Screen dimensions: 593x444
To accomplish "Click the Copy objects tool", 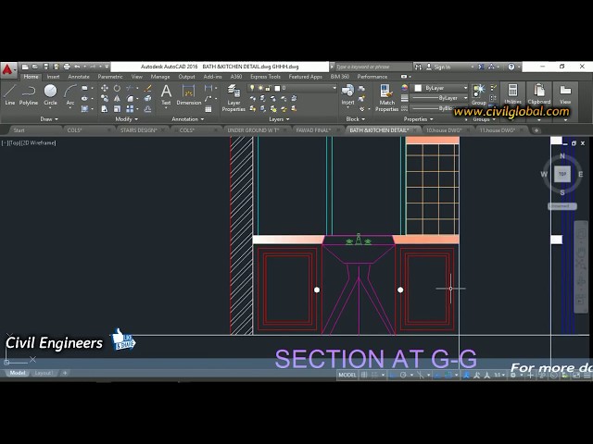I will [105, 99].
